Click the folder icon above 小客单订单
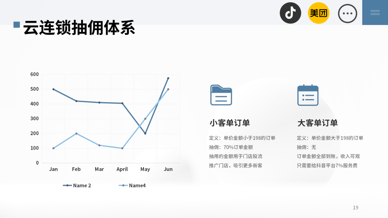This screenshot has height=218, width=388. pos(221,95)
